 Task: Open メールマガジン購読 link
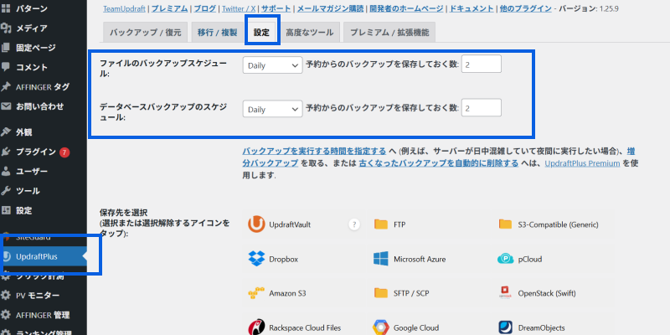(x=330, y=8)
